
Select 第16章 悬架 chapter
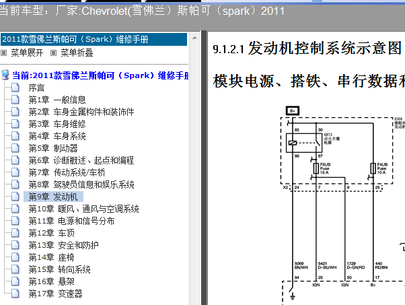pos(51,281)
